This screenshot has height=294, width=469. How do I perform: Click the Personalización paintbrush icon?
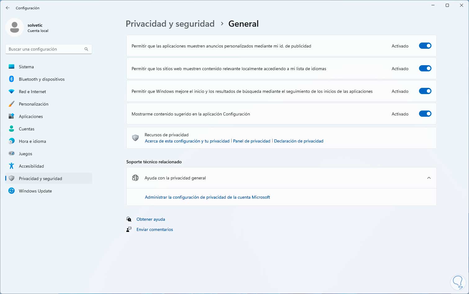point(11,104)
